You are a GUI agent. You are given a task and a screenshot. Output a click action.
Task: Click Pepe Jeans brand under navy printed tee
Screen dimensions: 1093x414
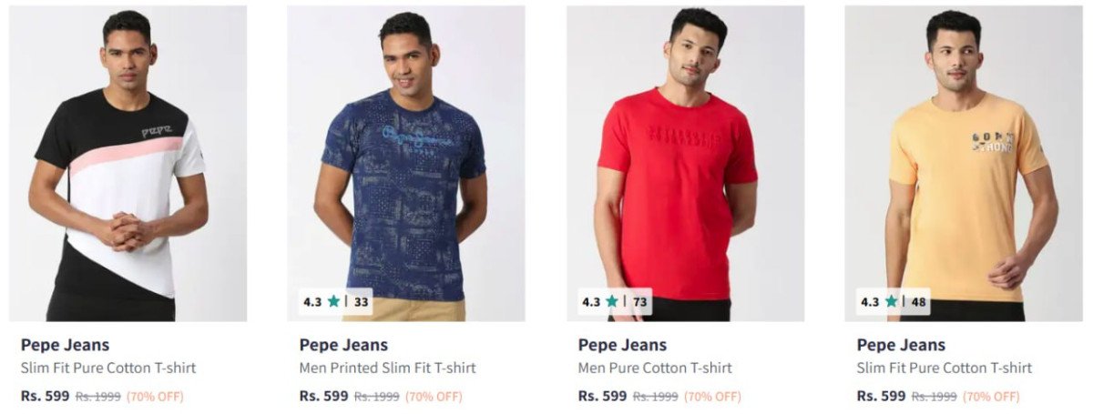pyautogui.click(x=343, y=346)
